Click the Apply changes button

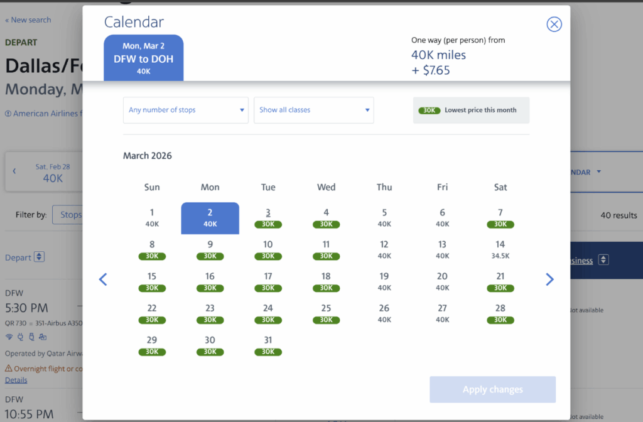click(492, 389)
